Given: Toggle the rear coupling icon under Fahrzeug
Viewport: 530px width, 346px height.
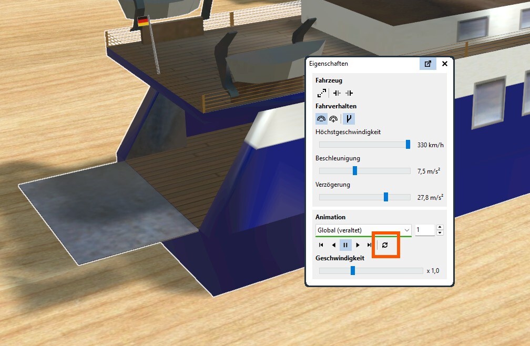Looking at the screenshot, I should pos(349,93).
